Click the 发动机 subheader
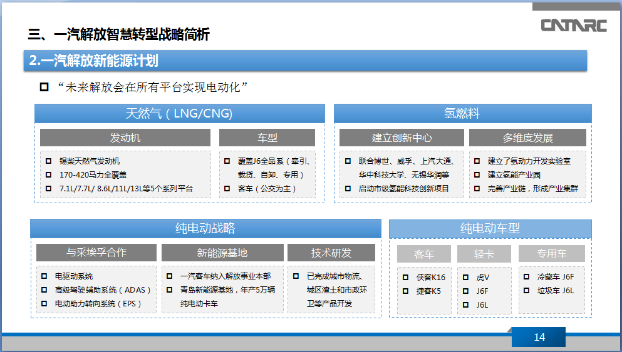This screenshot has height=352, width=622. point(125,138)
